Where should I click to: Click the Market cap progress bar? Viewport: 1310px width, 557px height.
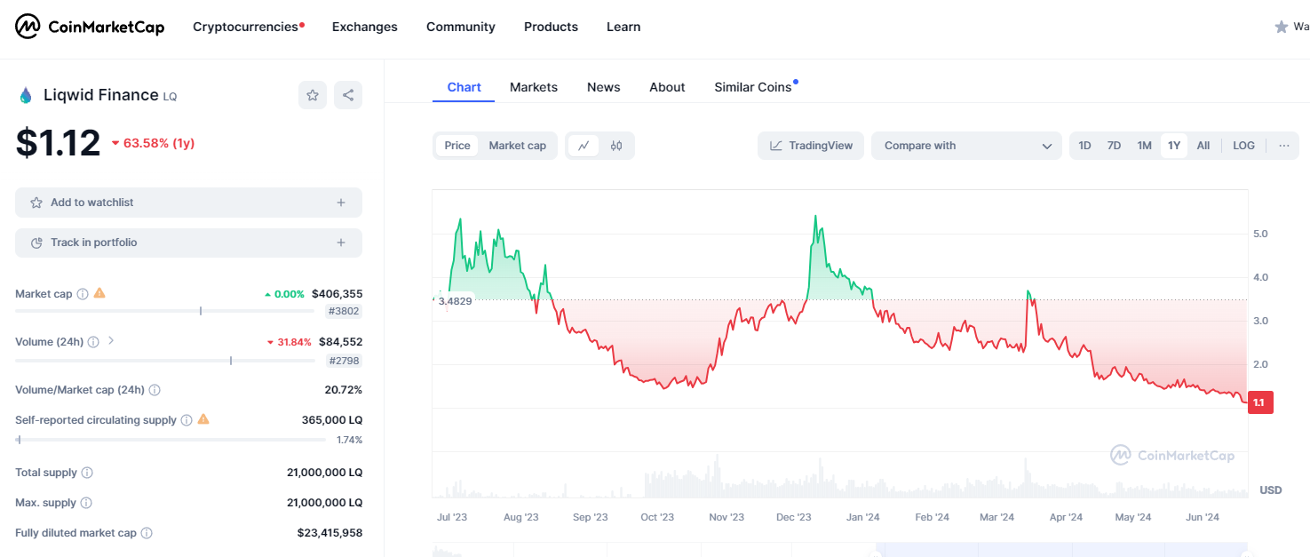pyautogui.click(x=164, y=311)
